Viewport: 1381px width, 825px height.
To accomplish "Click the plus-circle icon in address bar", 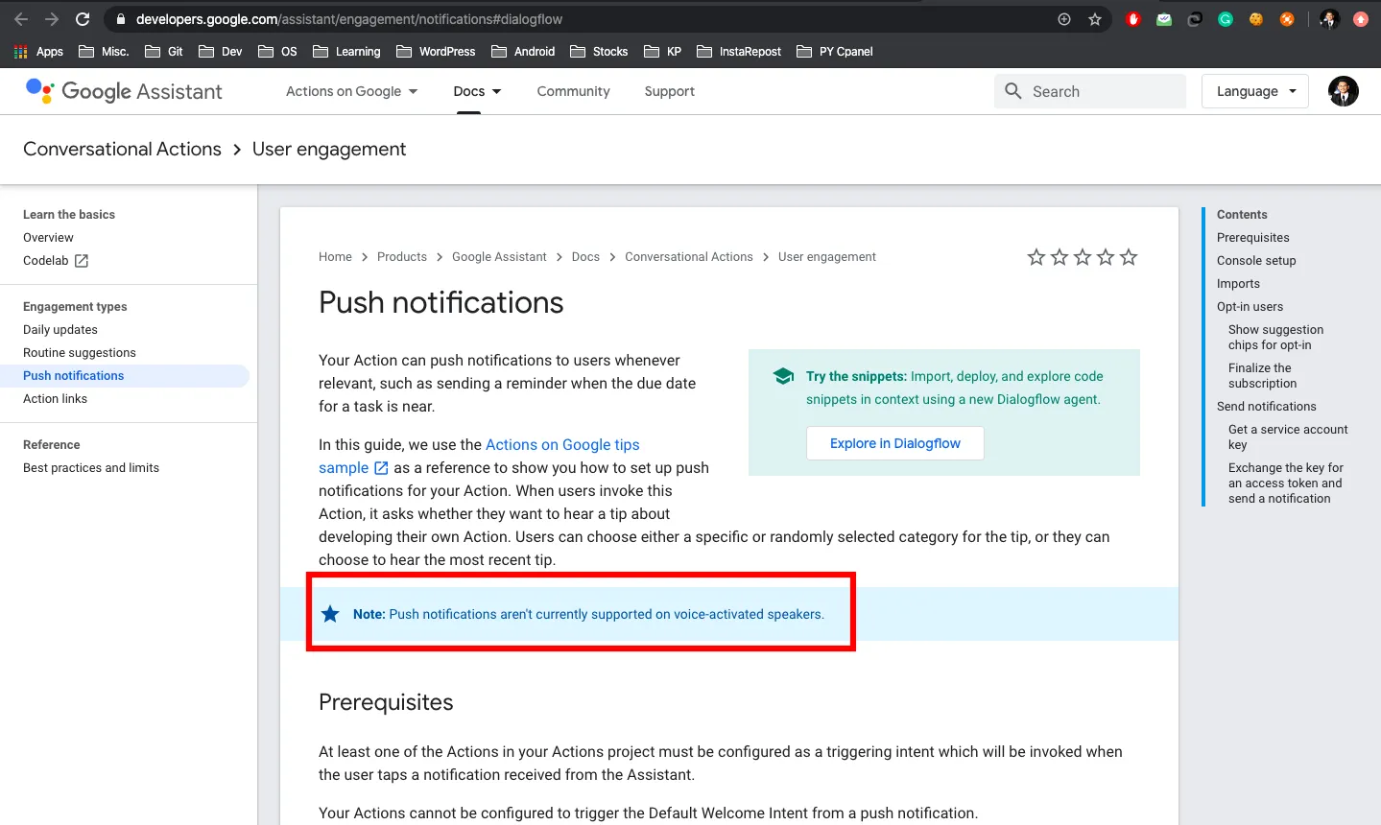I will click(1064, 19).
